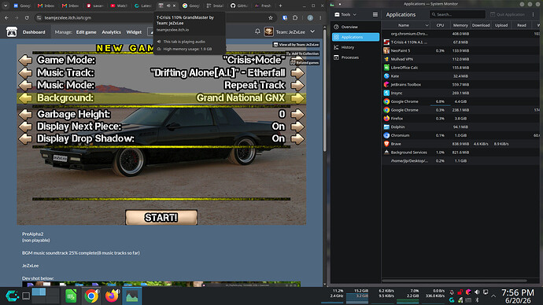Viewport: 543px width, 305px height.
Task: Open System Monitor overflow three-dot menu
Action: [x=534, y=14]
